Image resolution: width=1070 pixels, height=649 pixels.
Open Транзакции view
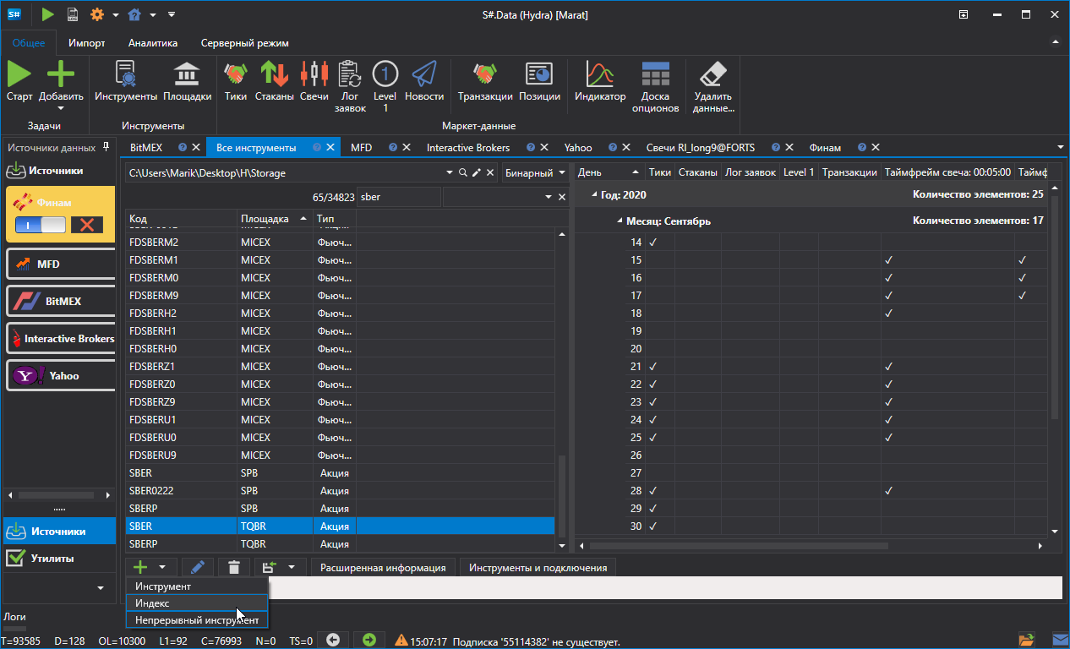click(485, 74)
